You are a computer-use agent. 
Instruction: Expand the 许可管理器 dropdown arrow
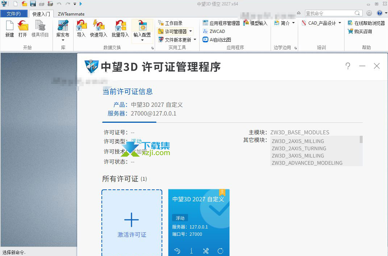pyautogui.click(x=191, y=31)
